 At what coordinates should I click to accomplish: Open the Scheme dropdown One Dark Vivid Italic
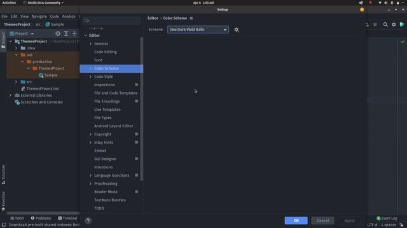(x=198, y=30)
